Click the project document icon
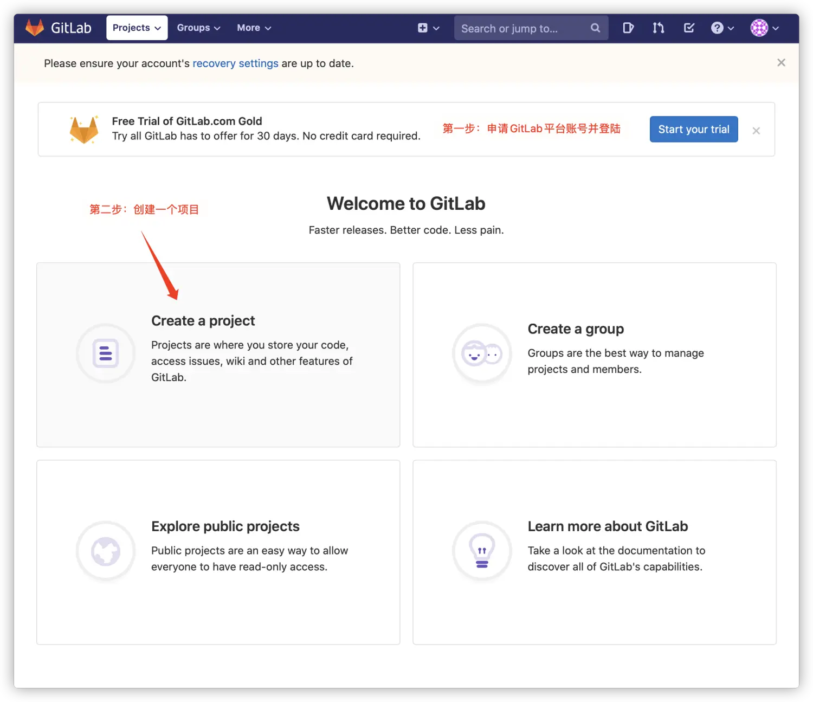813x702 pixels. (x=106, y=353)
